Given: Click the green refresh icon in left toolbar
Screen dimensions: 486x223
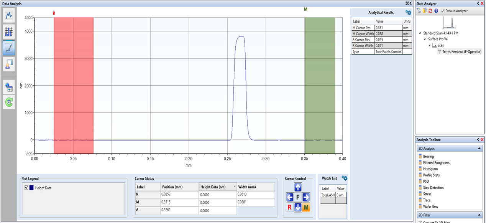Looking at the screenshot, I should [x=9, y=102].
